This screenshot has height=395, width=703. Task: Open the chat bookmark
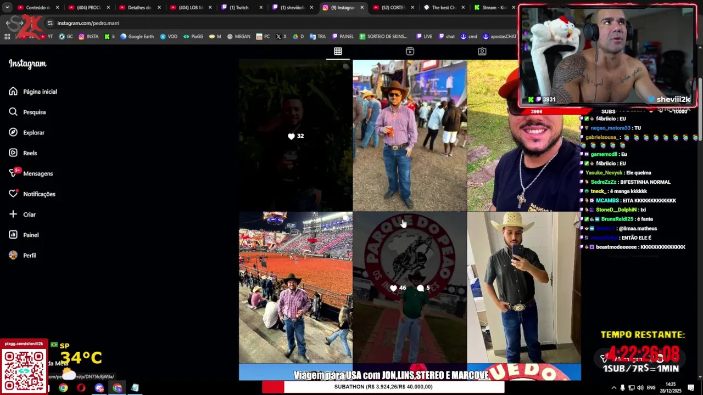click(447, 37)
